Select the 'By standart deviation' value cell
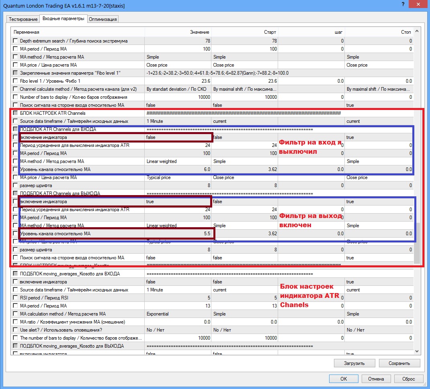This screenshot has height=389, width=430. [178, 89]
